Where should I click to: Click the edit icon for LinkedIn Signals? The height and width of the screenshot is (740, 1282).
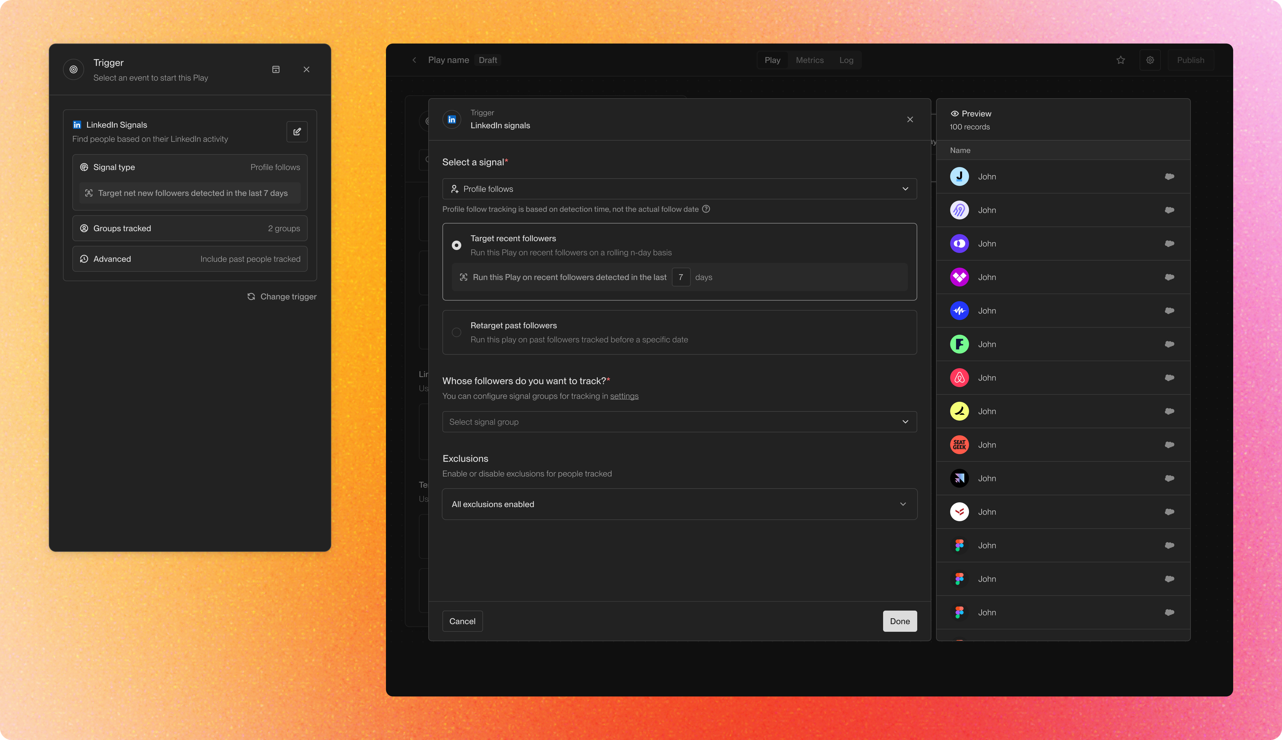tap(297, 132)
